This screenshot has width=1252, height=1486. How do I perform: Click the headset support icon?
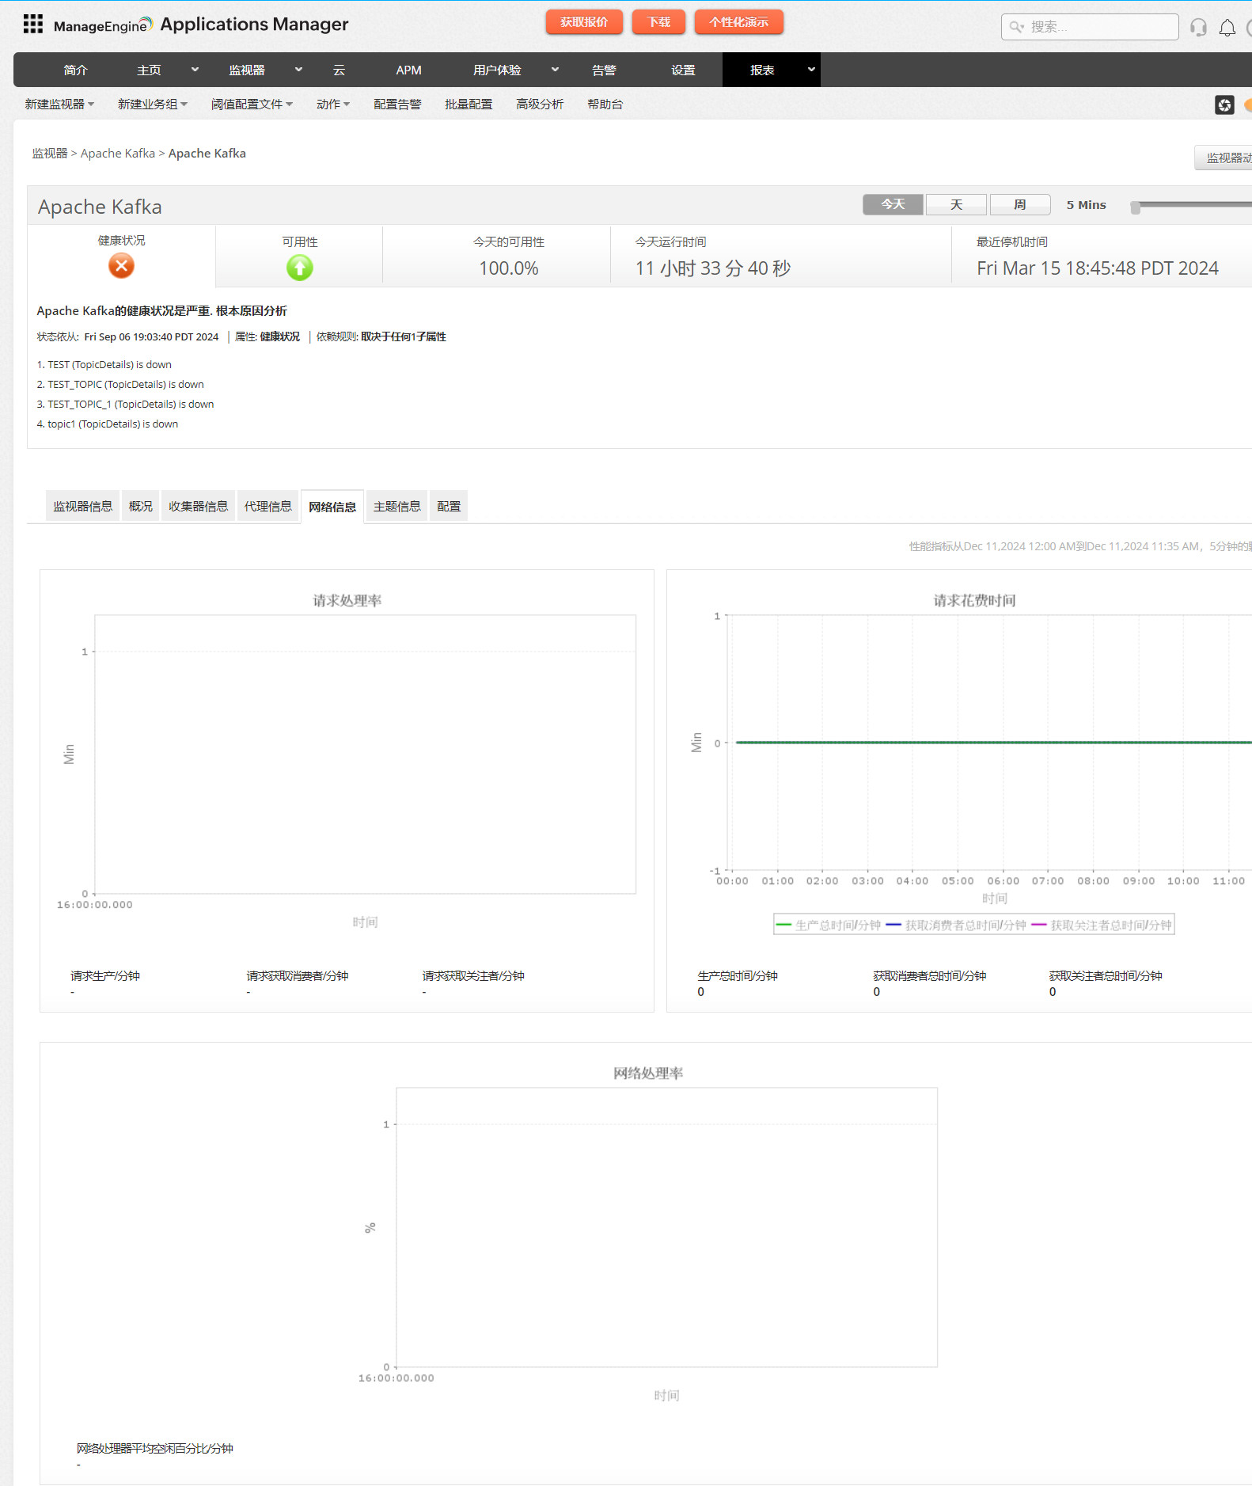point(1198,28)
